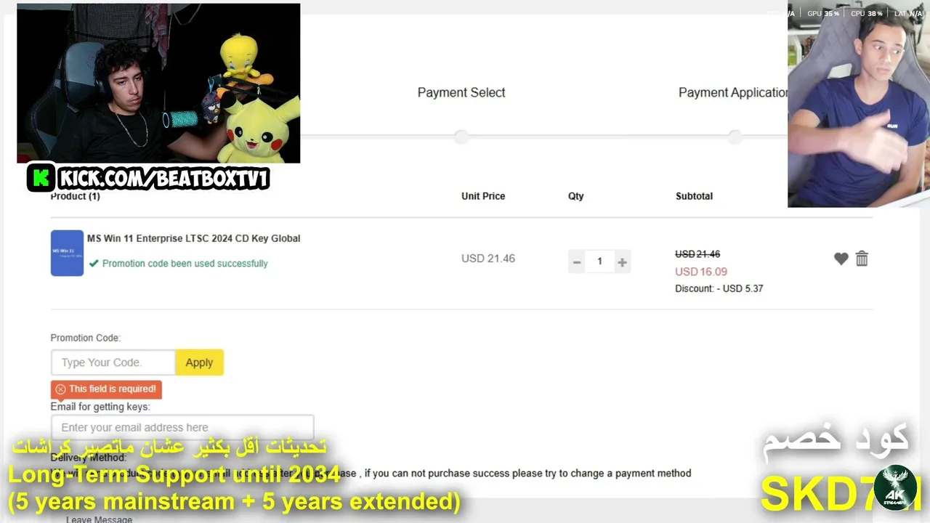The image size is (930, 523).
Task: Click the green Kick logo icon
Action: click(41, 177)
